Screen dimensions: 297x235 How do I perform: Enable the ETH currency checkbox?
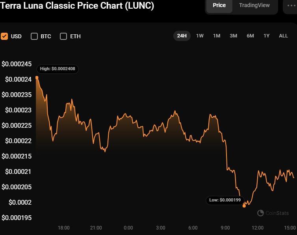point(63,36)
